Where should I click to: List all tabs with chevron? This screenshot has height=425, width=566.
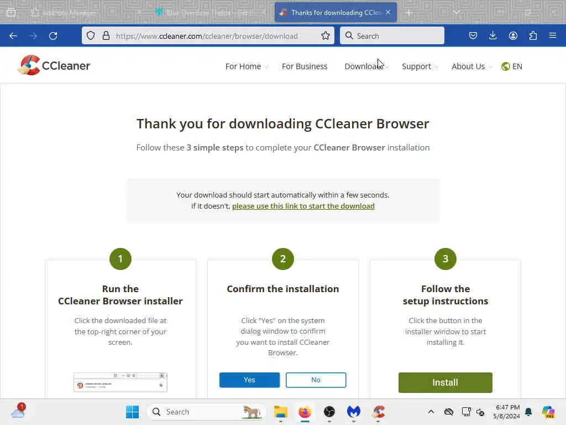point(456,12)
